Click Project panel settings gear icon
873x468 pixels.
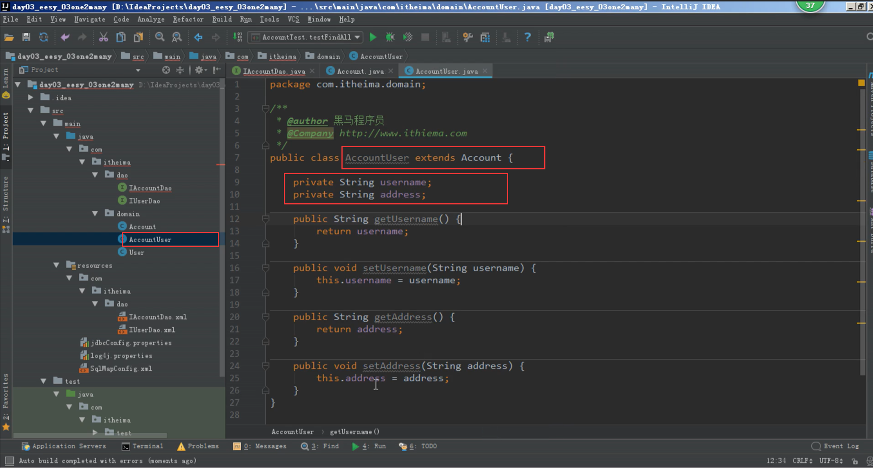(x=199, y=70)
